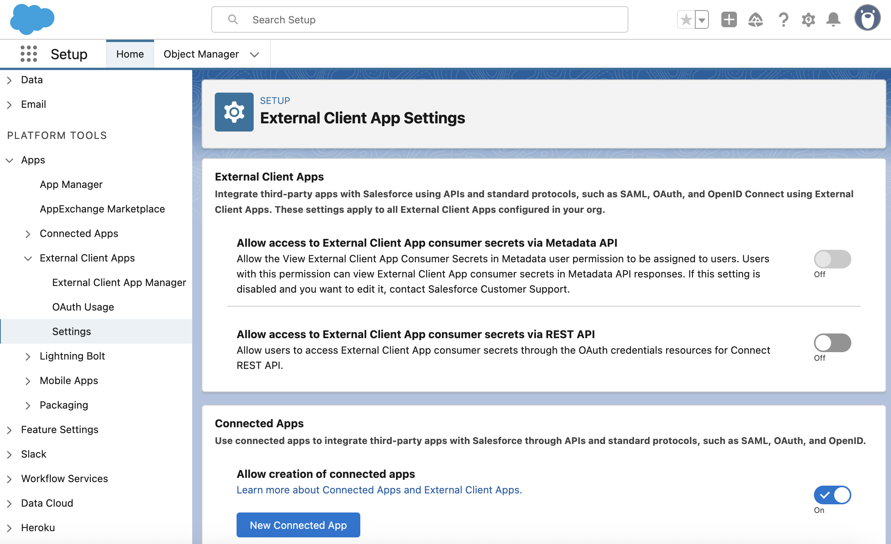Disable Allow creation of connected apps toggle
The image size is (891, 544).
(x=832, y=495)
